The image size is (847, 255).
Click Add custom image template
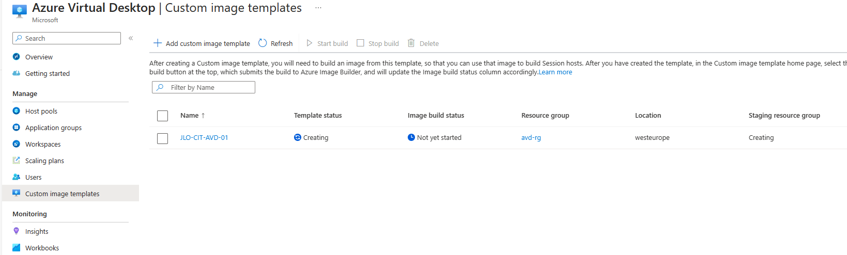(202, 43)
